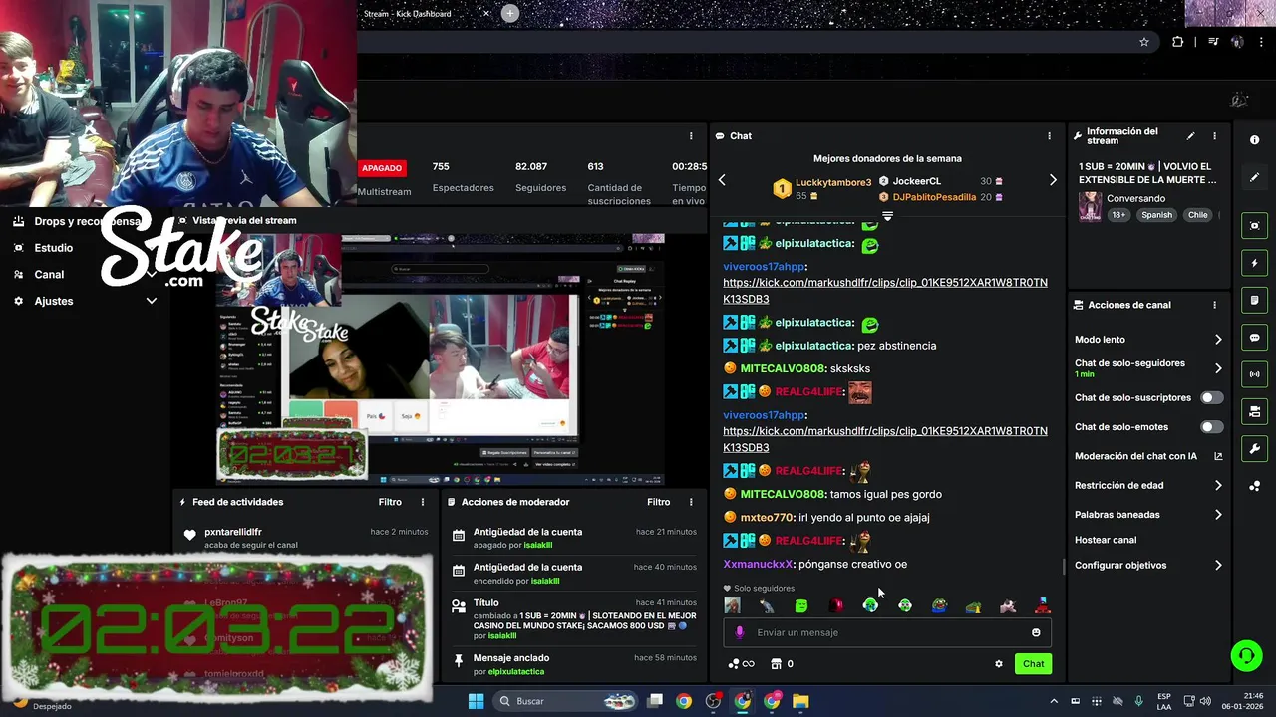Insert the red emote in quick emote row
1276x717 pixels.
point(836,605)
